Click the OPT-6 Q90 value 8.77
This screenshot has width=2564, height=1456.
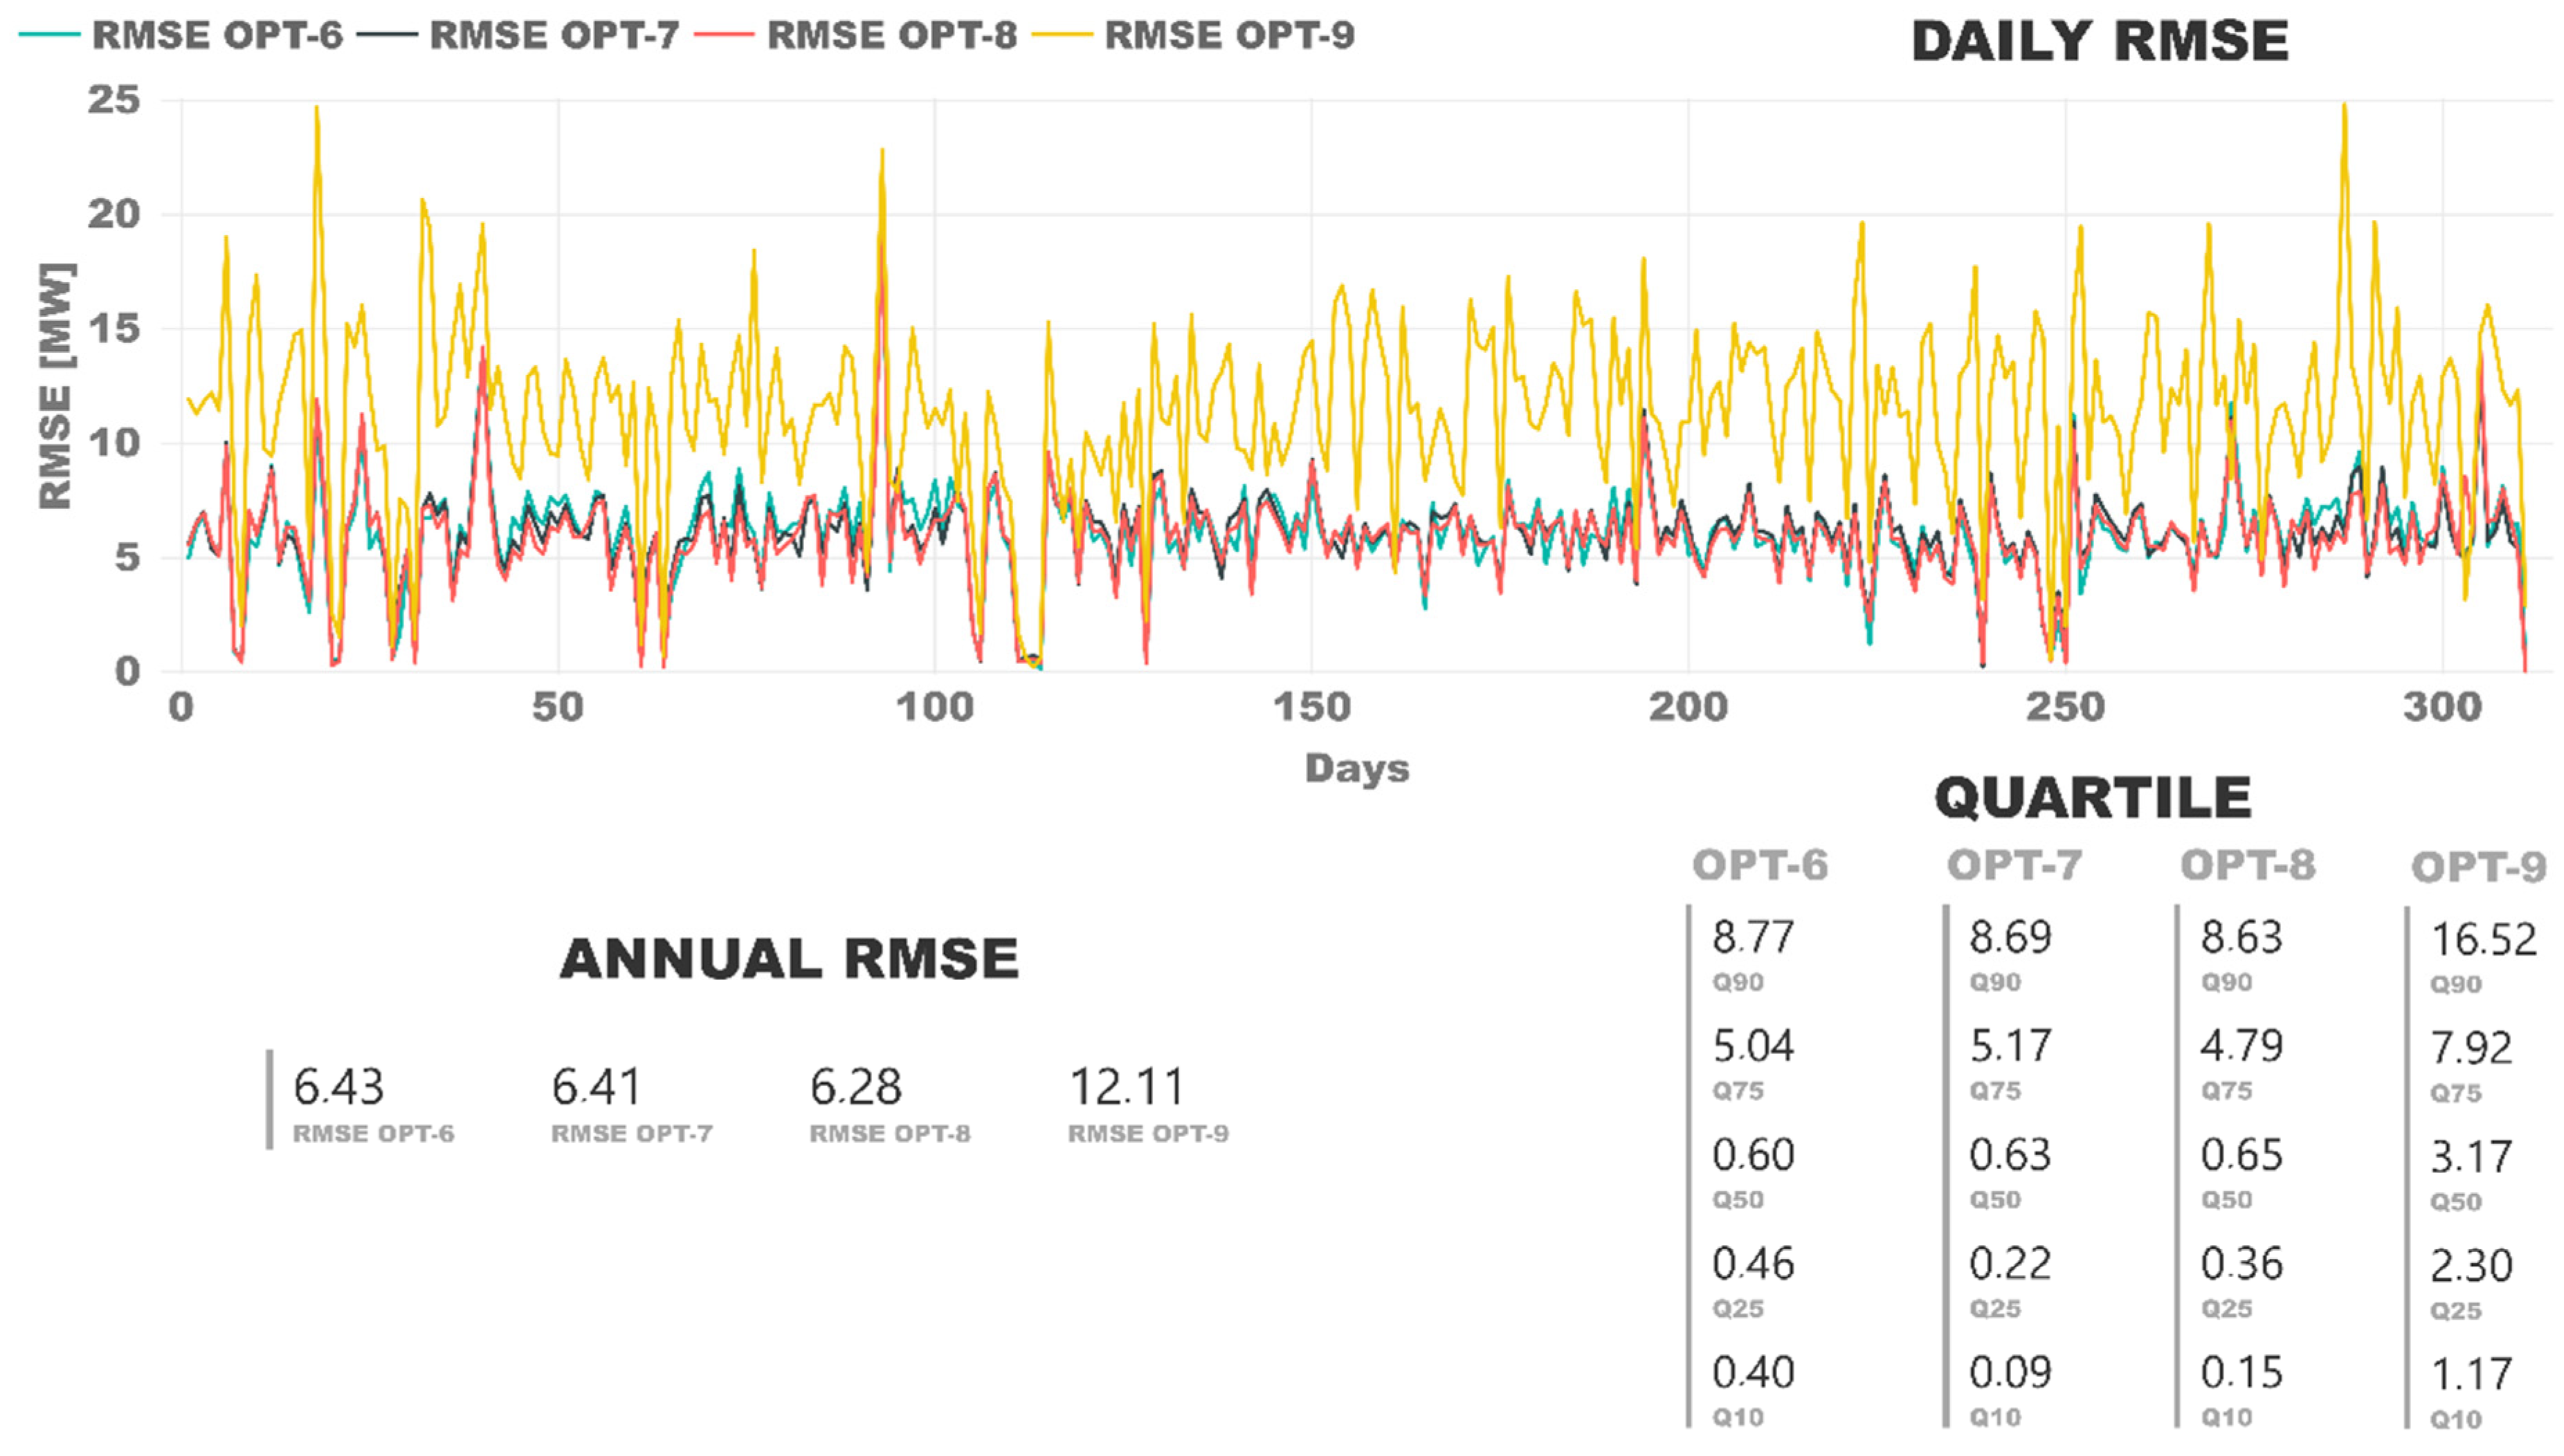tap(1753, 938)
